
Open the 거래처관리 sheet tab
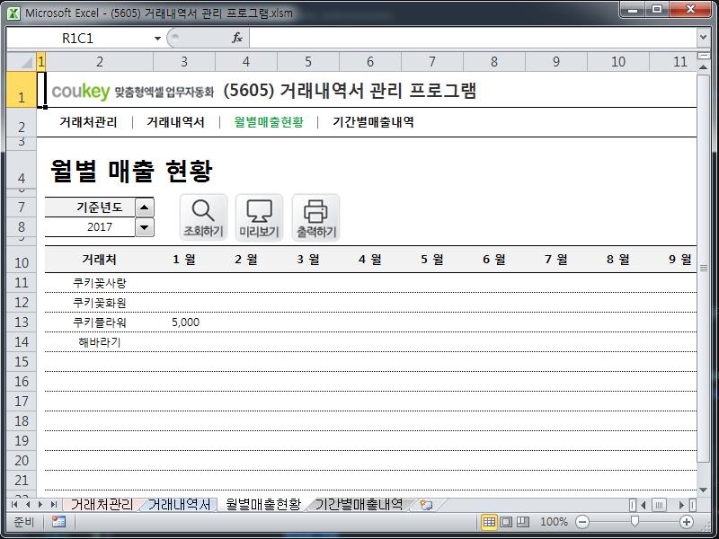[102, 505]
